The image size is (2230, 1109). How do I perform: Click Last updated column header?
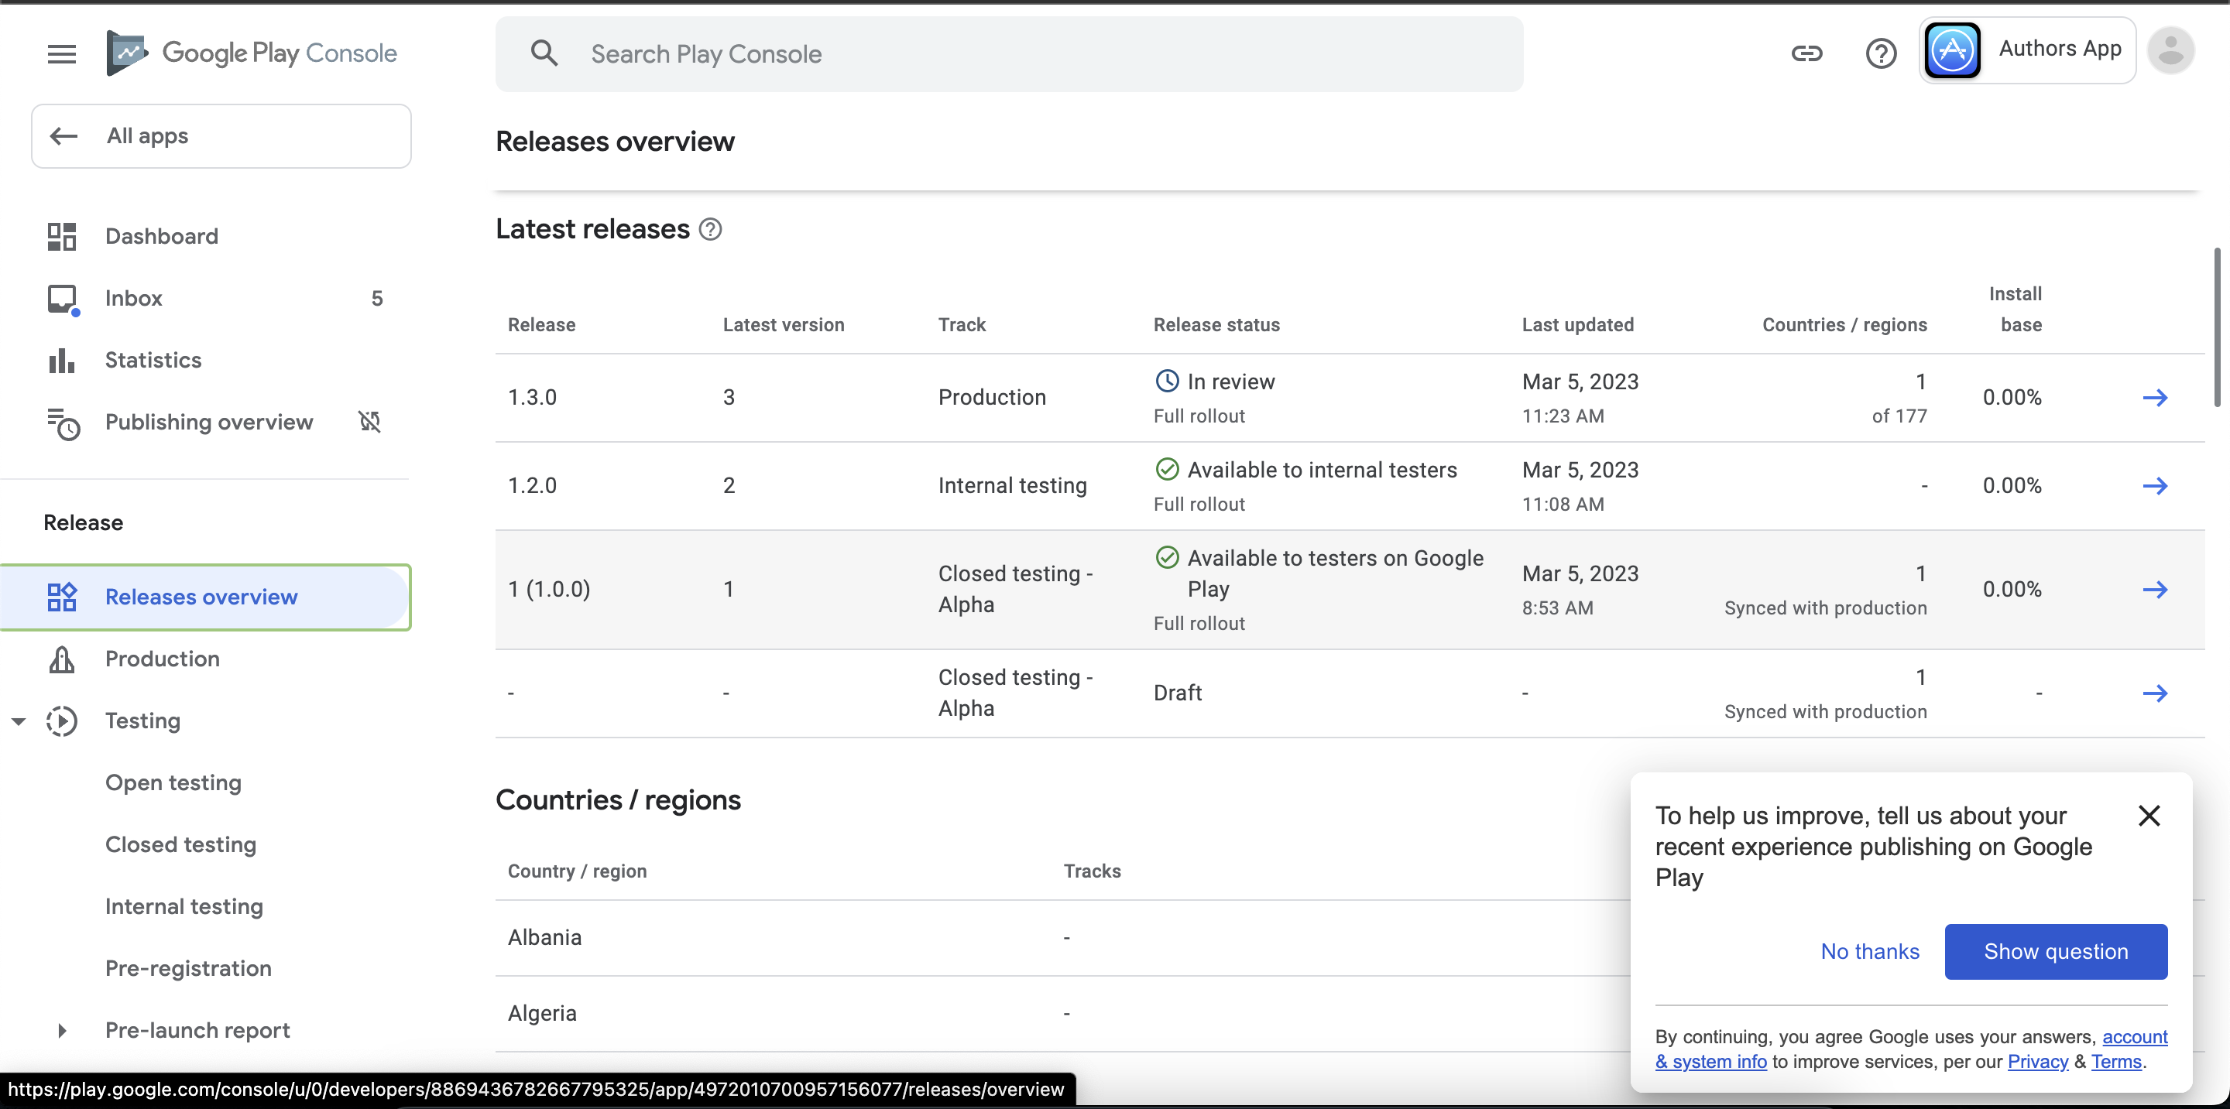(x=1577, y=325)
